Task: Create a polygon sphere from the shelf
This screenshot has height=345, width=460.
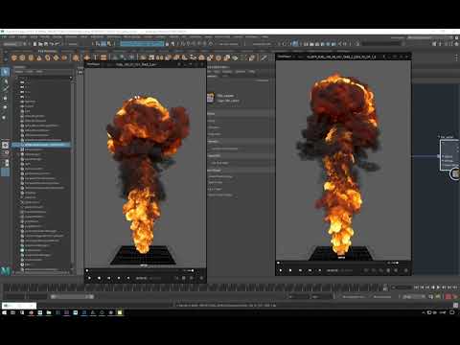Action: 14,57
